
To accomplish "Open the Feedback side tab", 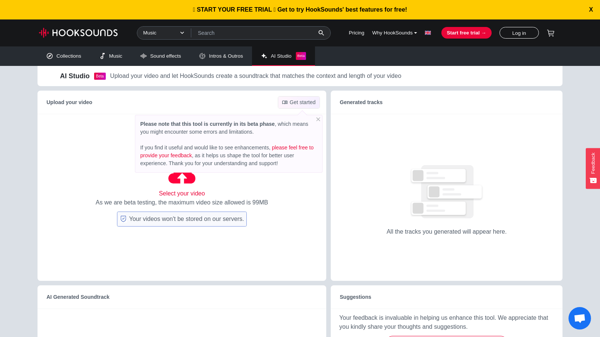I will tap(593, 168).
